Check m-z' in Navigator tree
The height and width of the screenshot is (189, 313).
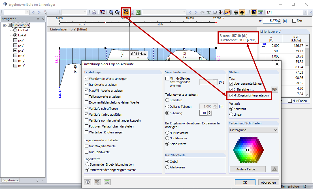15,65
